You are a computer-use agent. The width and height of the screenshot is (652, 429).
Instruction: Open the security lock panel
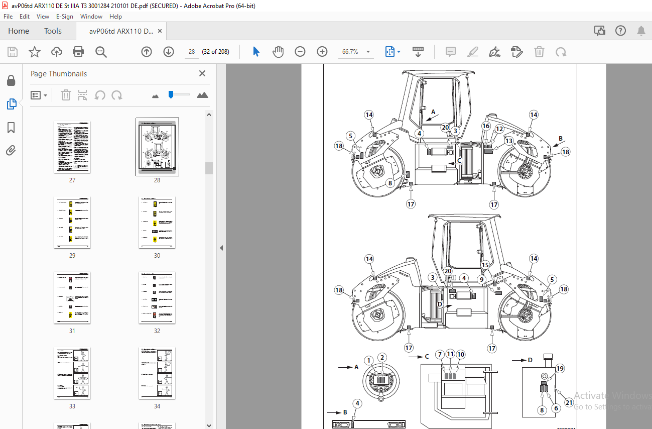click(11, 80)
